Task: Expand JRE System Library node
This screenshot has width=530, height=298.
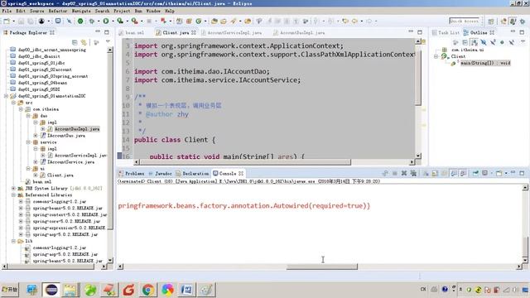Action: coord(13,188)
